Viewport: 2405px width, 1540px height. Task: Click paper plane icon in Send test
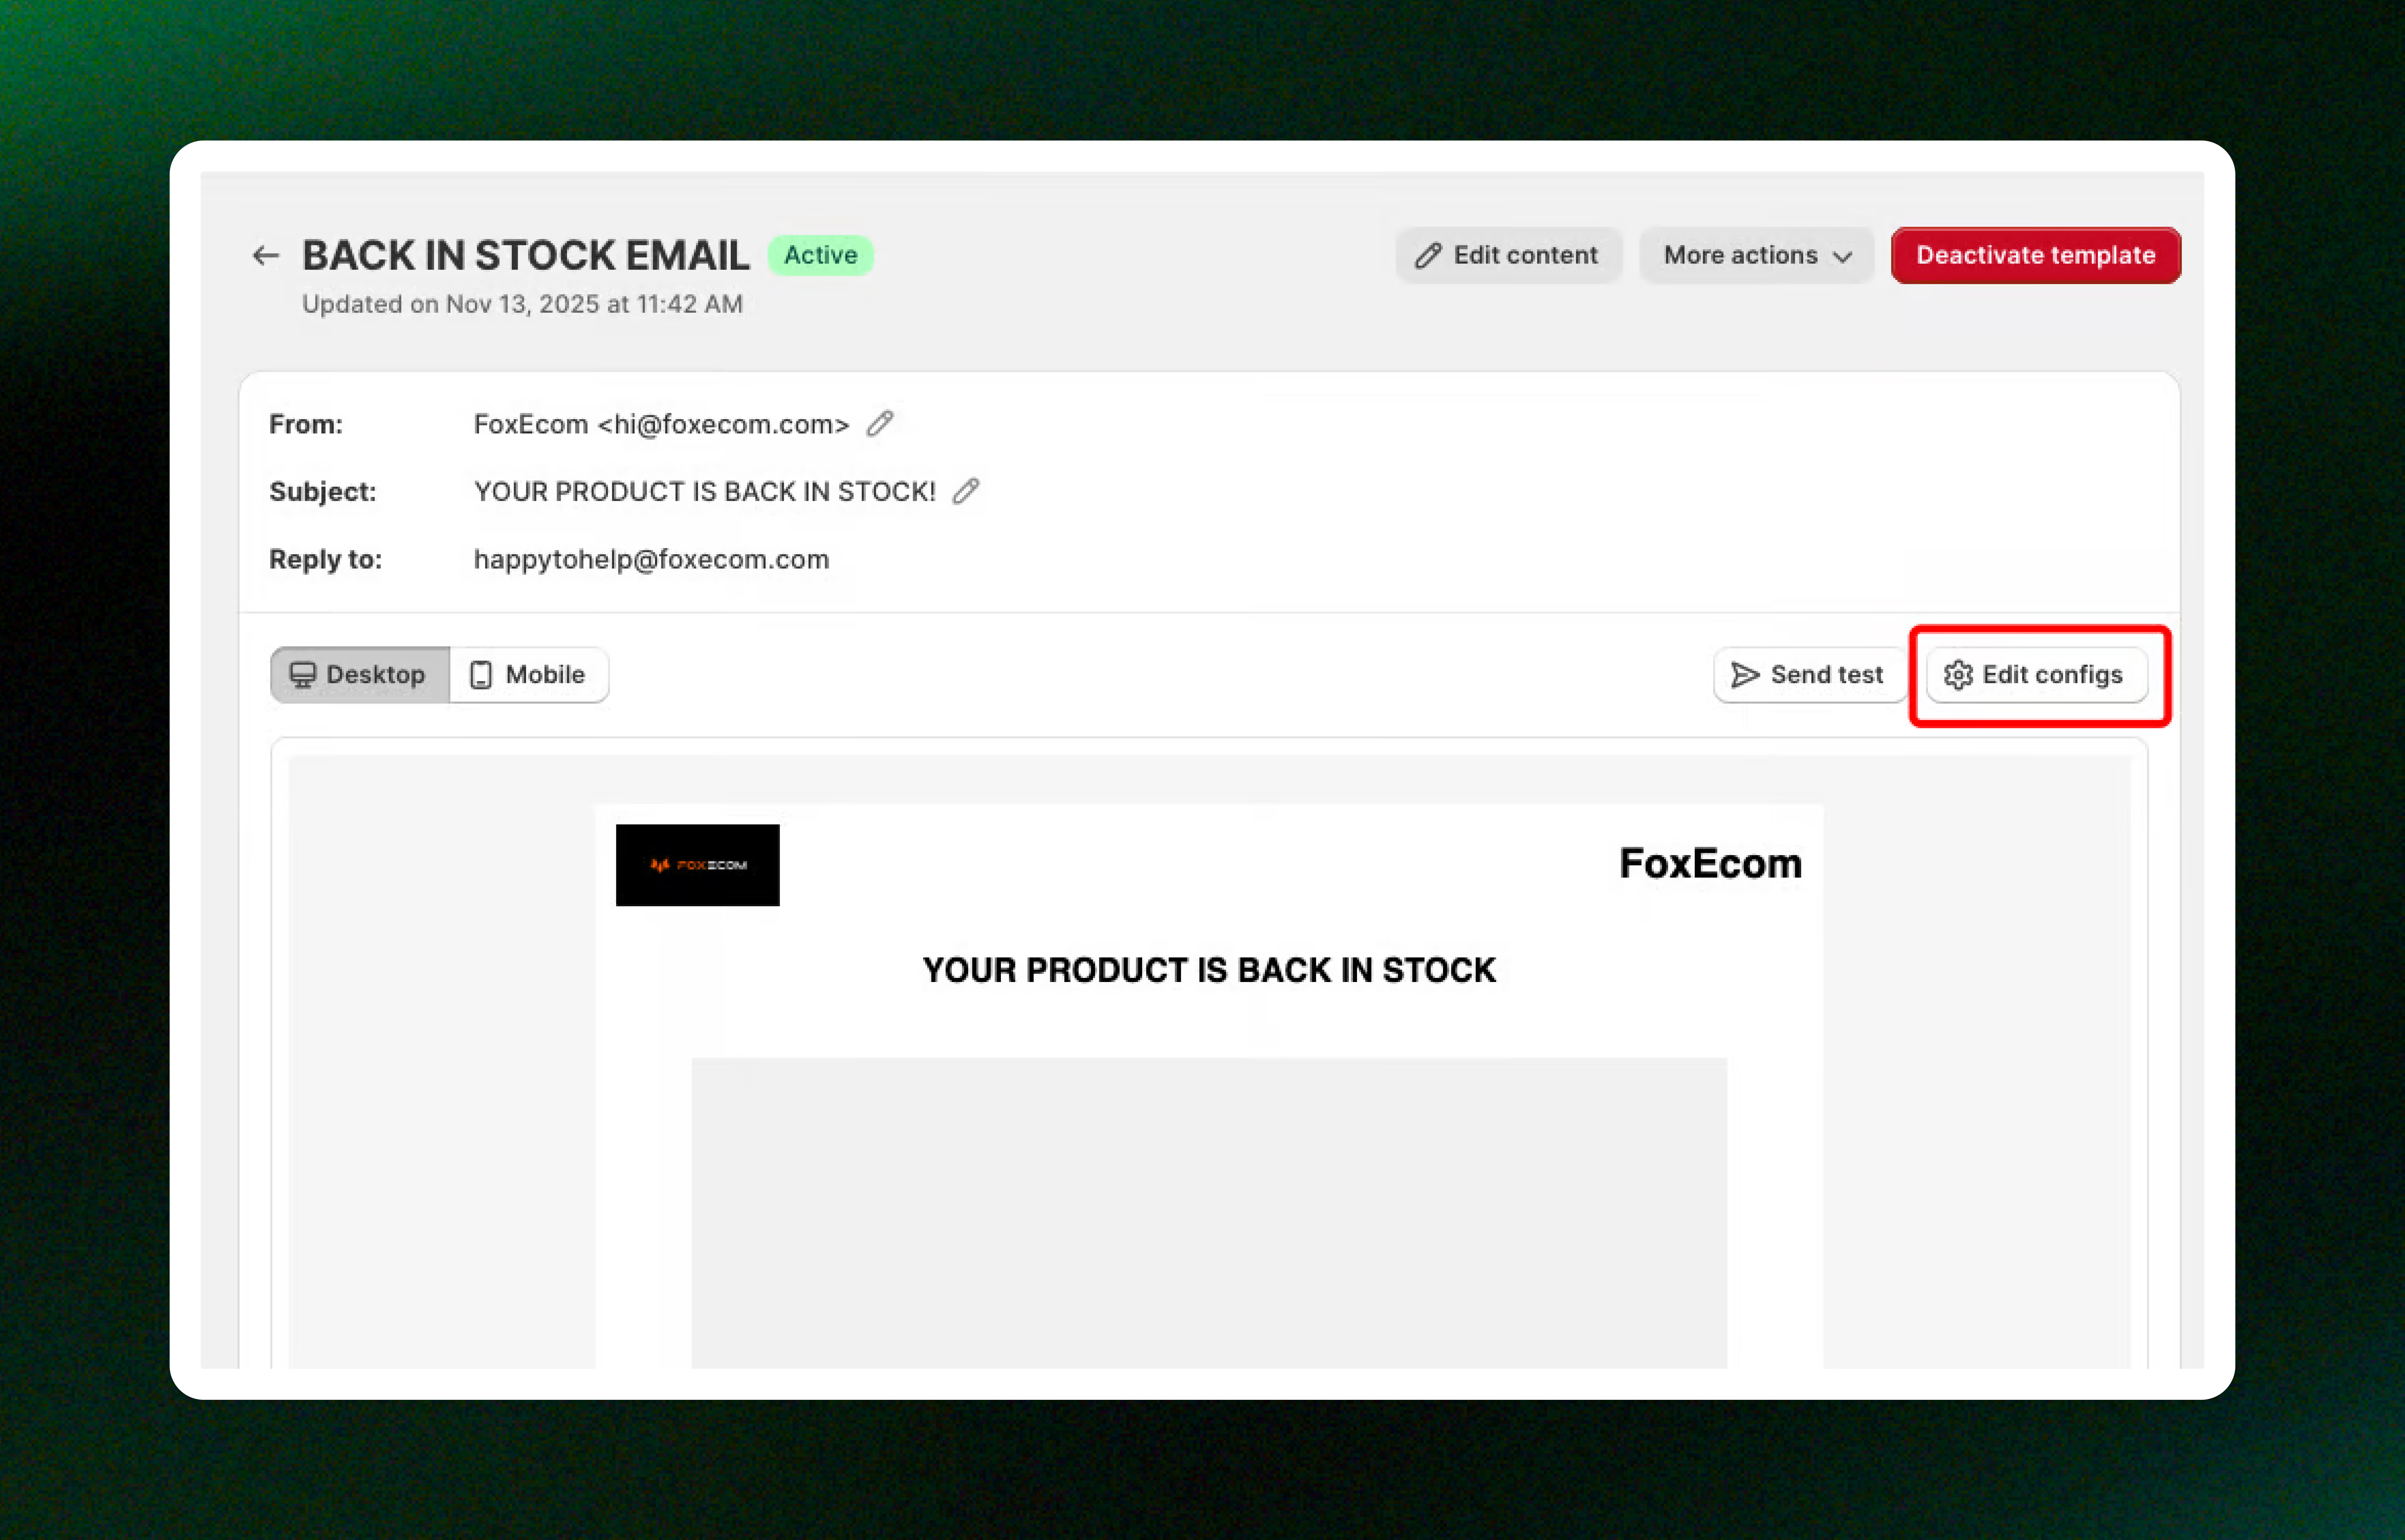[x=1745, y=675]
